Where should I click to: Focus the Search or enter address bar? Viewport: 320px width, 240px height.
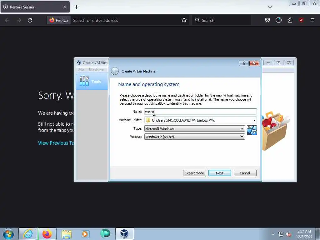click(127, 20)
